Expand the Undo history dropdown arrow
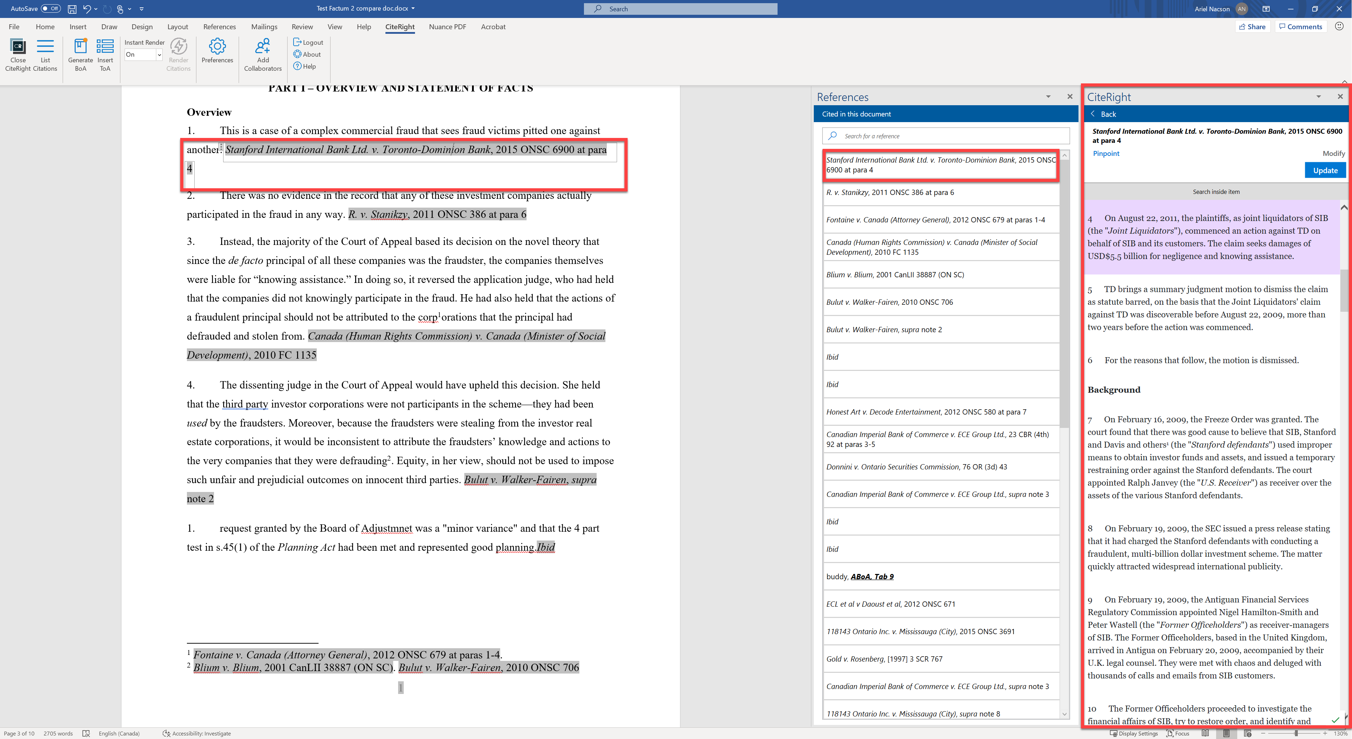The width and height of the screenshot is (1352, 739). pyautogui.click(x=95, y=8)
